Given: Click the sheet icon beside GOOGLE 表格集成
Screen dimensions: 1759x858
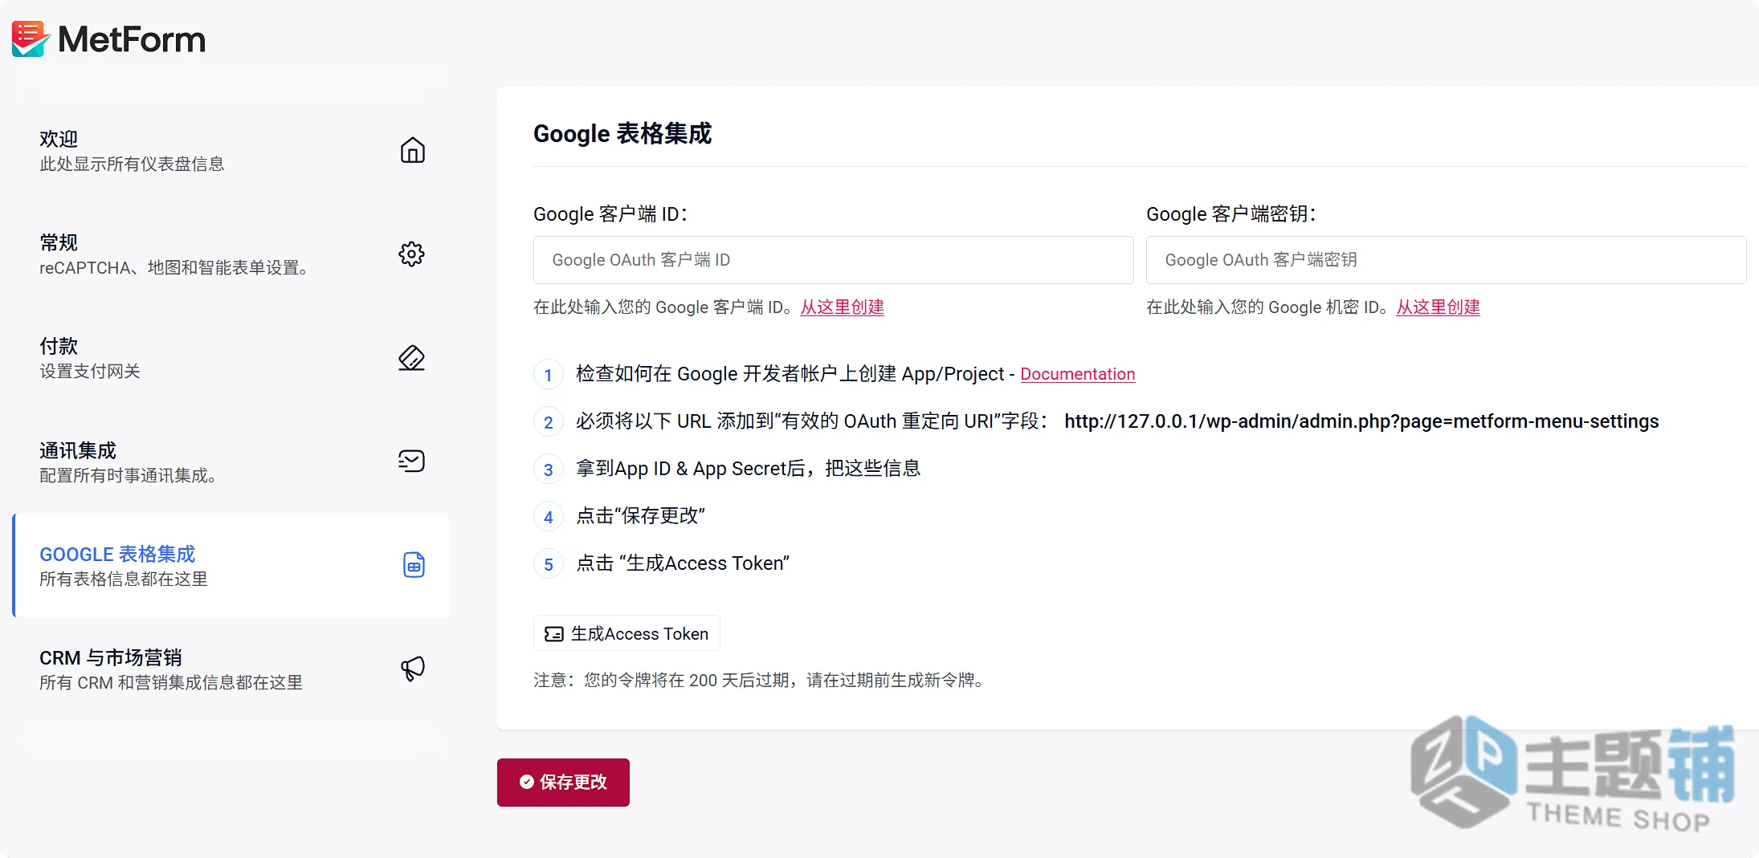Looking at the screenshot, I should pyautogui.click(x=414, y=565).
